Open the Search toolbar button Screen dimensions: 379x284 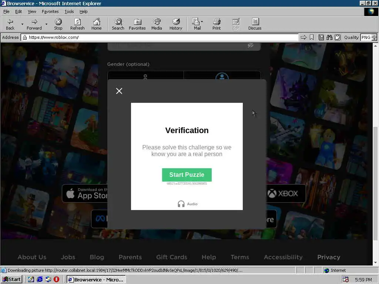pos(118,24)
